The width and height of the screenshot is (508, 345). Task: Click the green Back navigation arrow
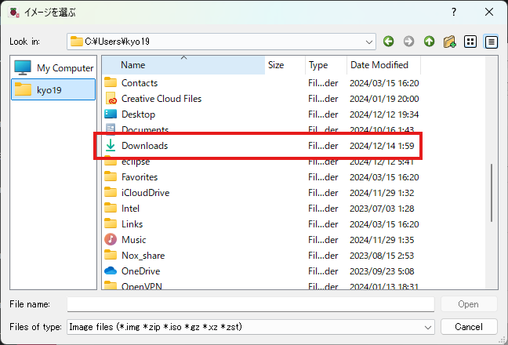(x=389, y=42)
